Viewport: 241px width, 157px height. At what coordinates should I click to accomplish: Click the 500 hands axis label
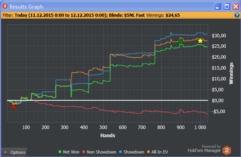coord(103,127)
